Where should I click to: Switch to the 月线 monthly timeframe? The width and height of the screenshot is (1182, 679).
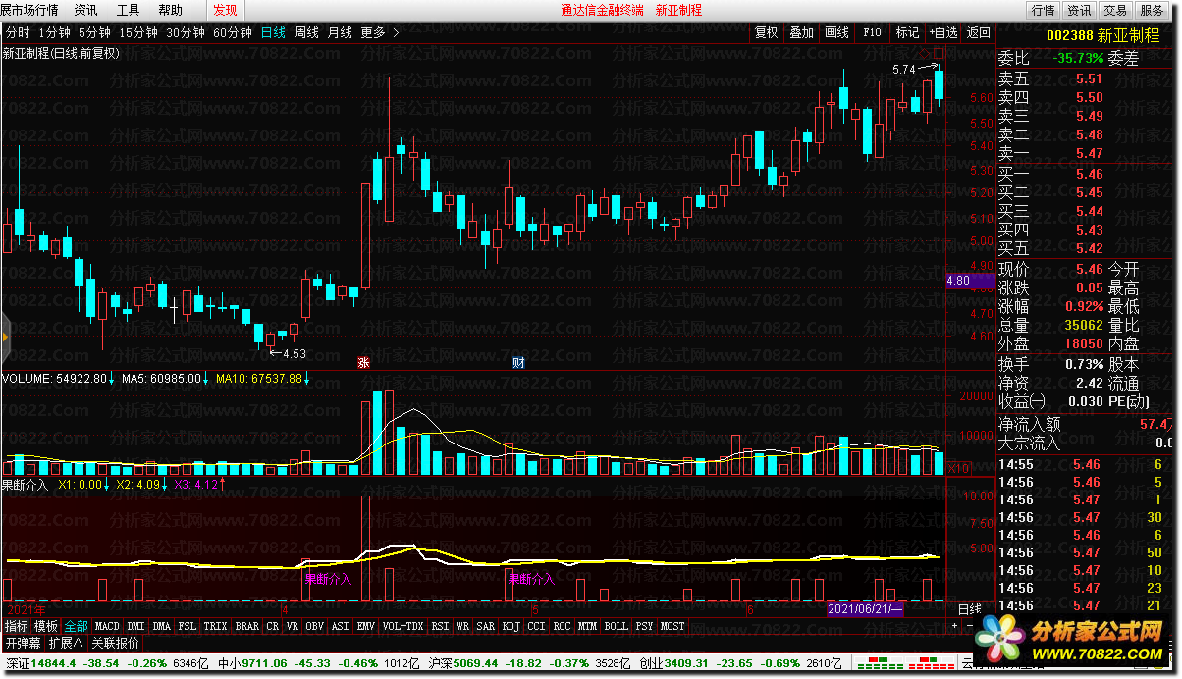coord(340,32)
